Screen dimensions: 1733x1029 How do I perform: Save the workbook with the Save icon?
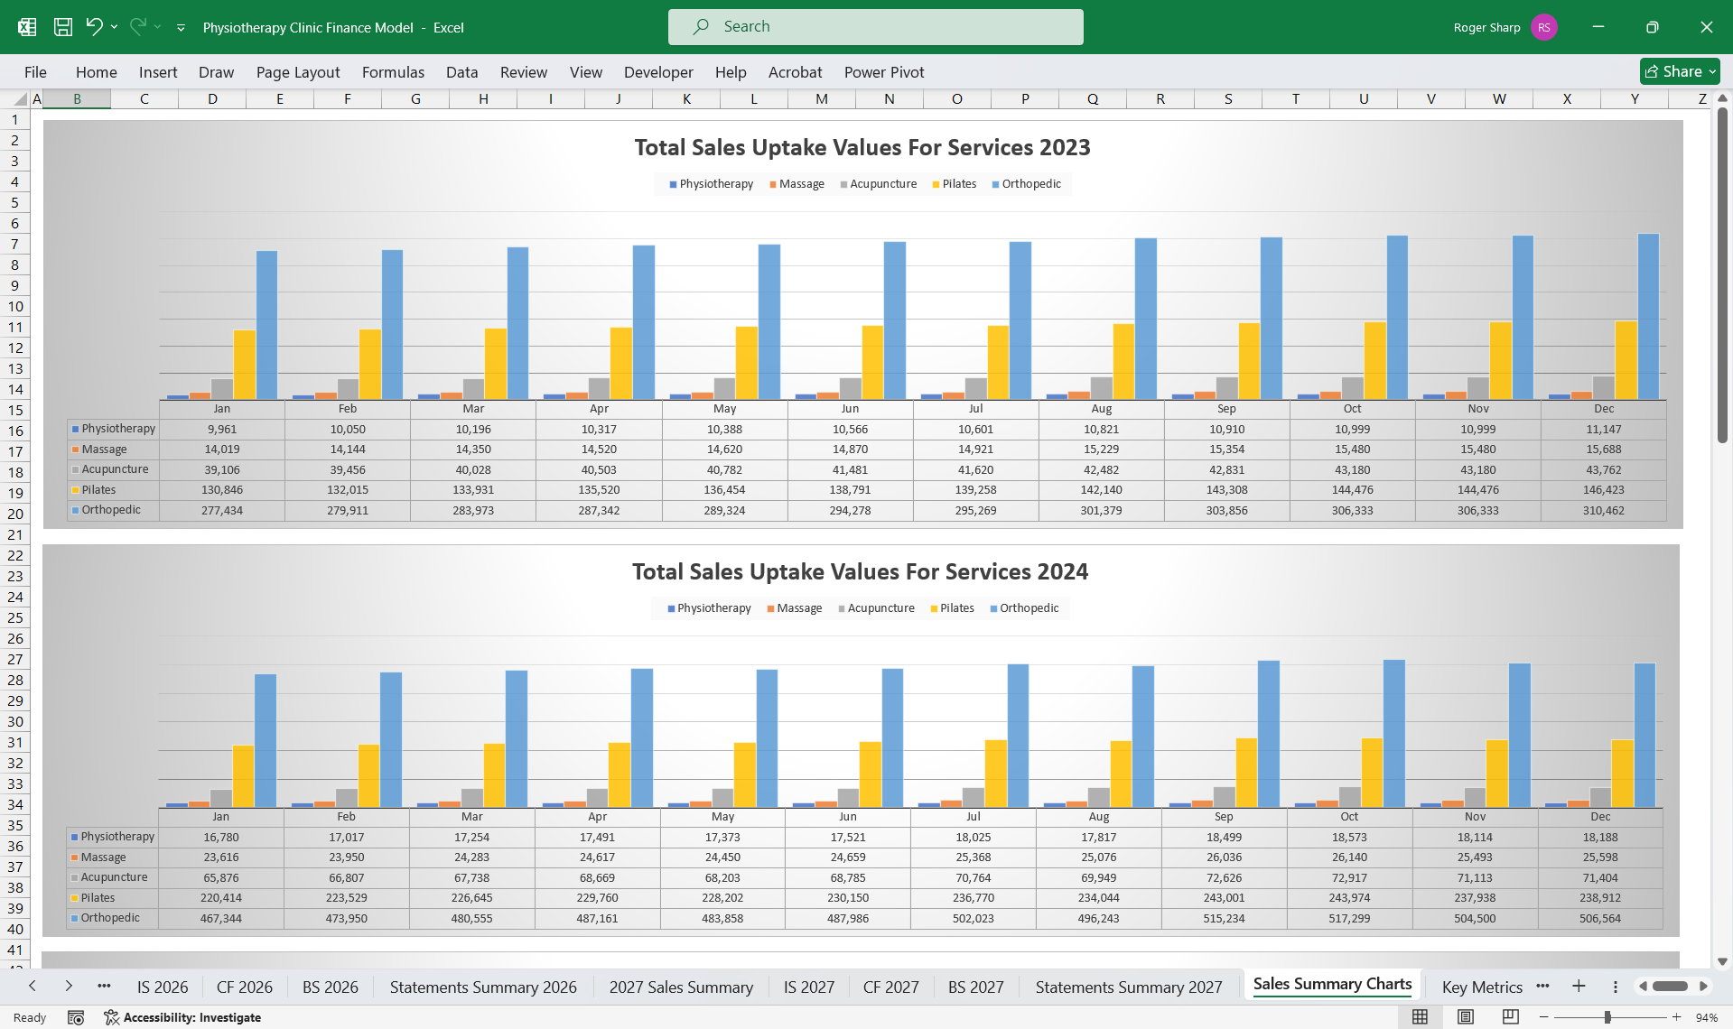[x=63, y=27]
